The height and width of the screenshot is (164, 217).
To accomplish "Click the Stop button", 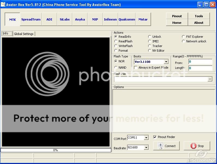I will click(x=197, y=146).
